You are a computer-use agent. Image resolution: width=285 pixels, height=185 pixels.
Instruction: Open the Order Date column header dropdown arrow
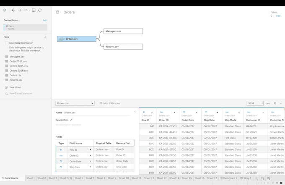(x=197, y=112)
